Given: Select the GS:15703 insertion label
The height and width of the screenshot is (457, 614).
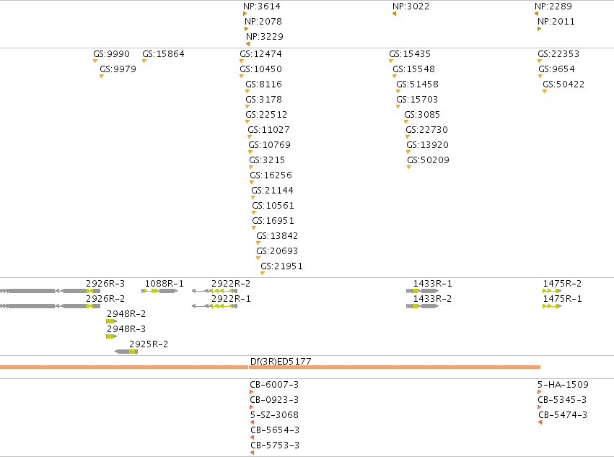Looking at the screenshot, I should (417, 100).
